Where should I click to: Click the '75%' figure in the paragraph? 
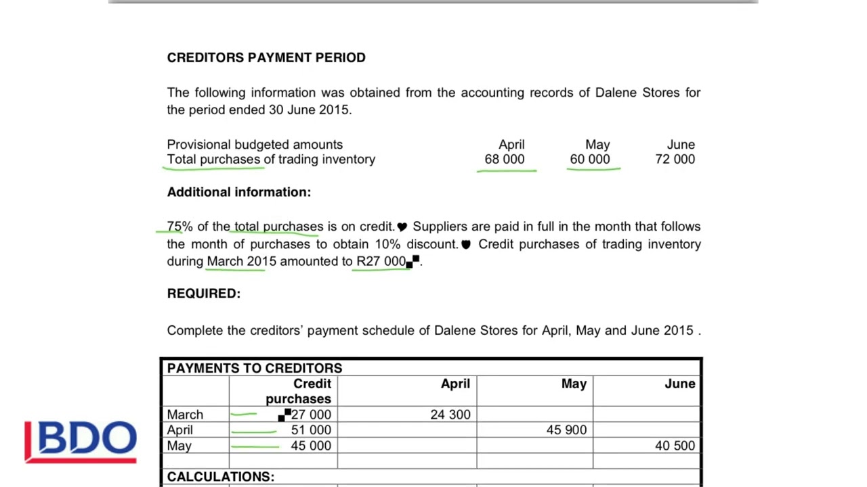(x=179, y=227)
